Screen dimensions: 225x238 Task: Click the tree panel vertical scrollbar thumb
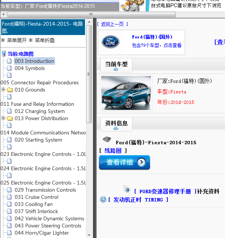[x=89, y=74]
